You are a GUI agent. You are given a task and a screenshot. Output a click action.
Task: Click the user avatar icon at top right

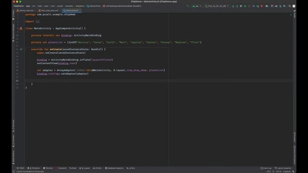click(294, 6)
